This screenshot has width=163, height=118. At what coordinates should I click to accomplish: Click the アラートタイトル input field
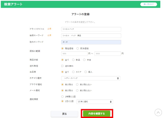click(x=91, y=29)
